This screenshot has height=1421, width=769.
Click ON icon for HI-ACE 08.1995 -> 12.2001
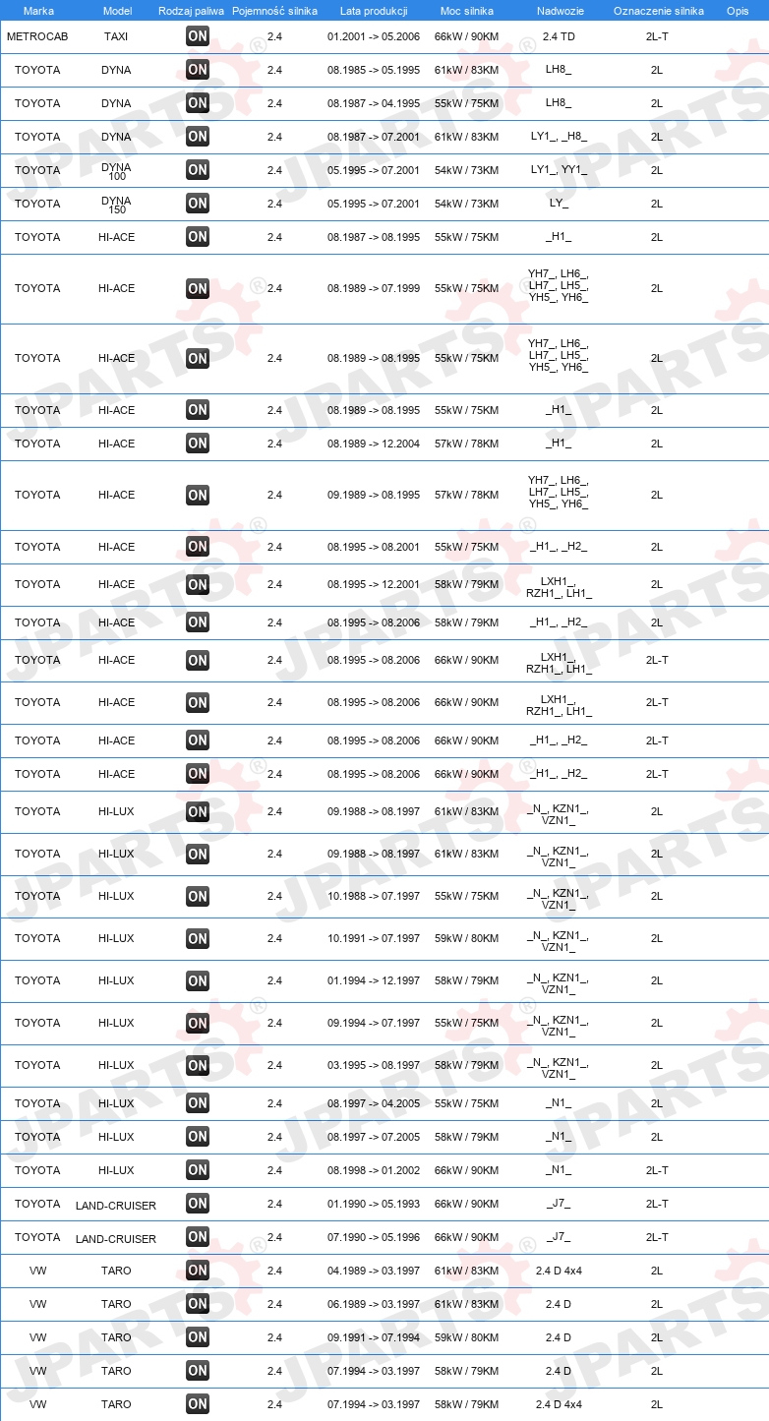tap(198, 584)
